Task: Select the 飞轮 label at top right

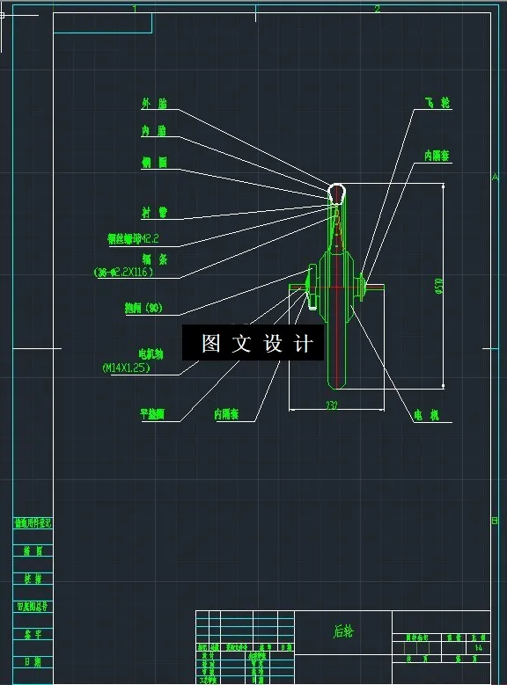Action: pos(437,103)
